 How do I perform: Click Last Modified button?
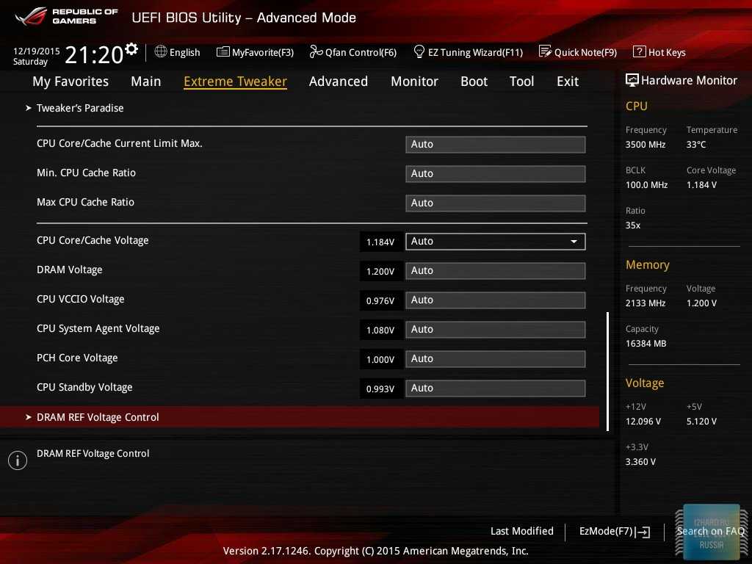coord(521,531)
